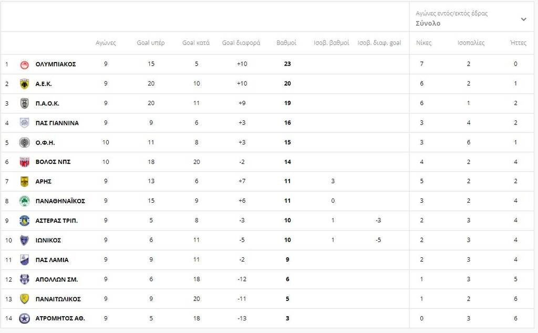Expand the Σύνολο selection box
This screenshot has height=333, width=538.
coord(471,18)
